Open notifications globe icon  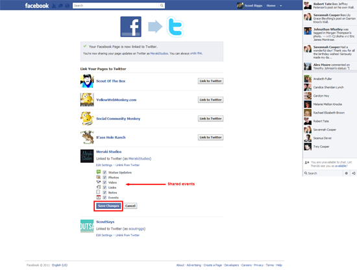tap(67, 6)
